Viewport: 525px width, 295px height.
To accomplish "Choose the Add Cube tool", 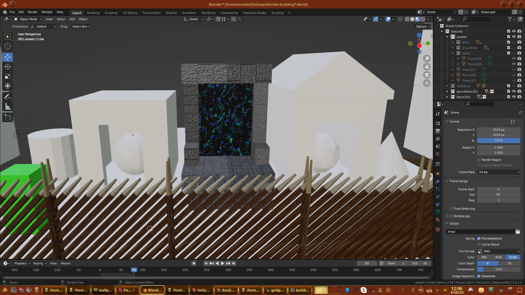I will point(8,118).
